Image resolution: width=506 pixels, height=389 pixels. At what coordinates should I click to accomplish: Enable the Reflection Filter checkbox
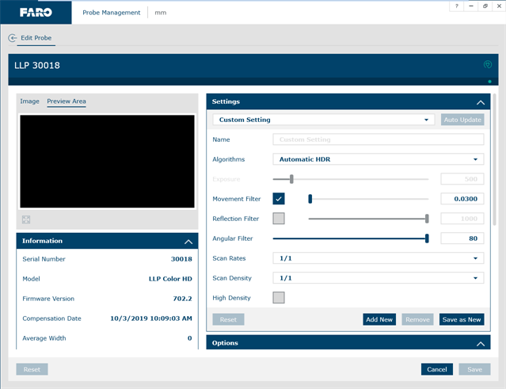pyautogui.click(x=279, y=219)
